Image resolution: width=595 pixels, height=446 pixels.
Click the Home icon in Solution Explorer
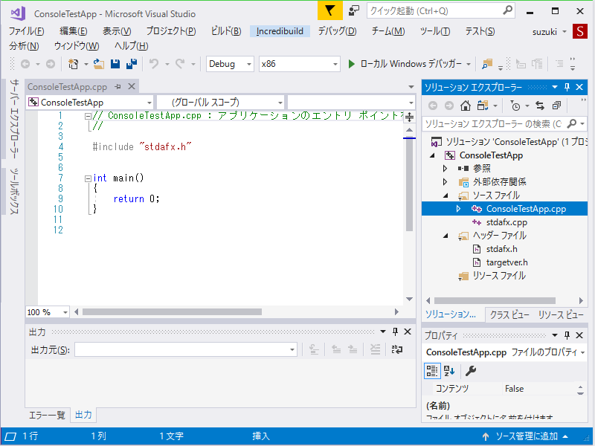coord(466,106)
